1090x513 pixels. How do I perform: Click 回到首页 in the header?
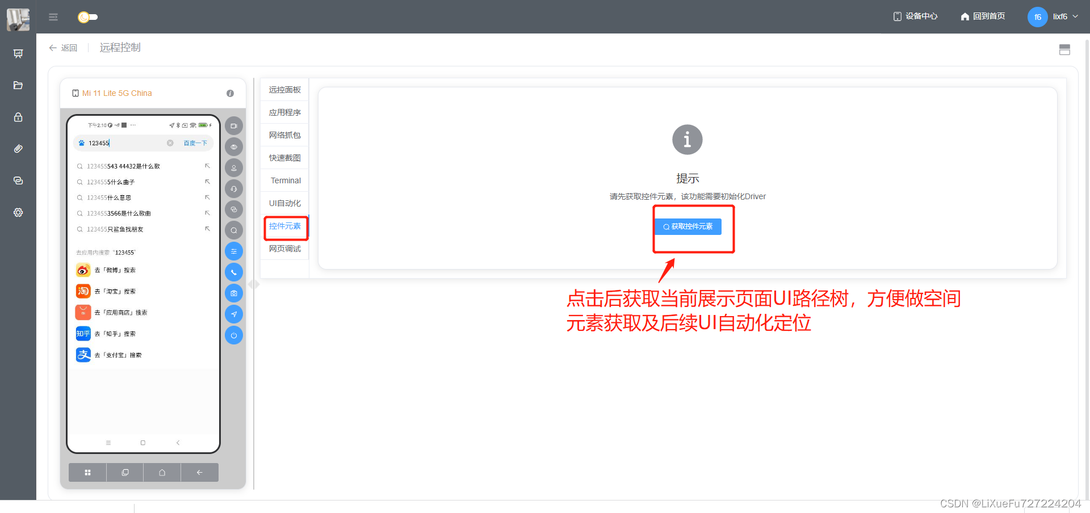coord(983,16)
